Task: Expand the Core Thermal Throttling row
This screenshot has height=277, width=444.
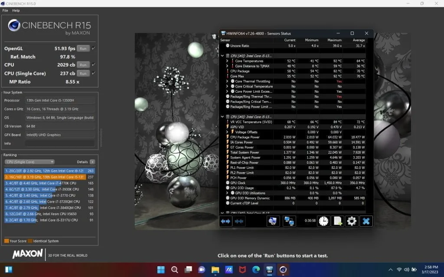Action: coord(227,81)
